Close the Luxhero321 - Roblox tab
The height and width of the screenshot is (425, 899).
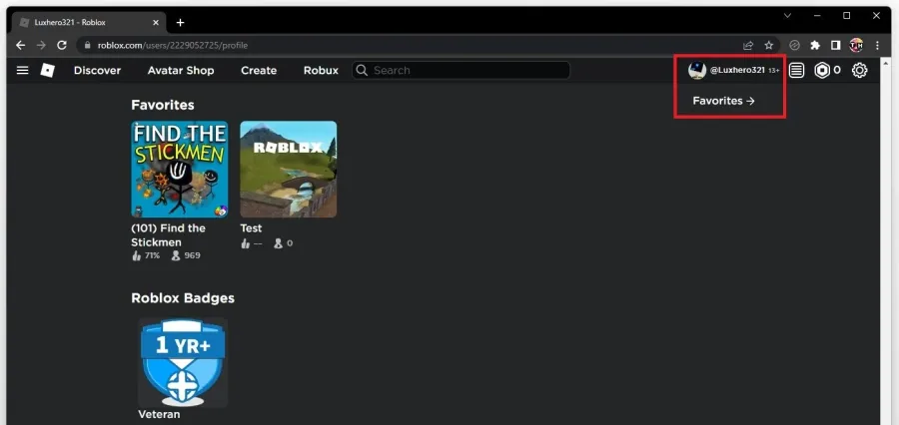click(x=156, y=22)
